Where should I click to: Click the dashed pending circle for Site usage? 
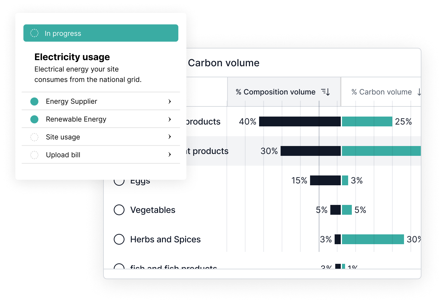pyautogui.click(x=34, y=137)
